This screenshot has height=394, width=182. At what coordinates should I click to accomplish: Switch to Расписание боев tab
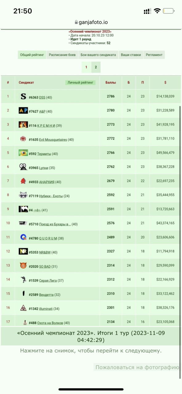(x=62, y=55)
